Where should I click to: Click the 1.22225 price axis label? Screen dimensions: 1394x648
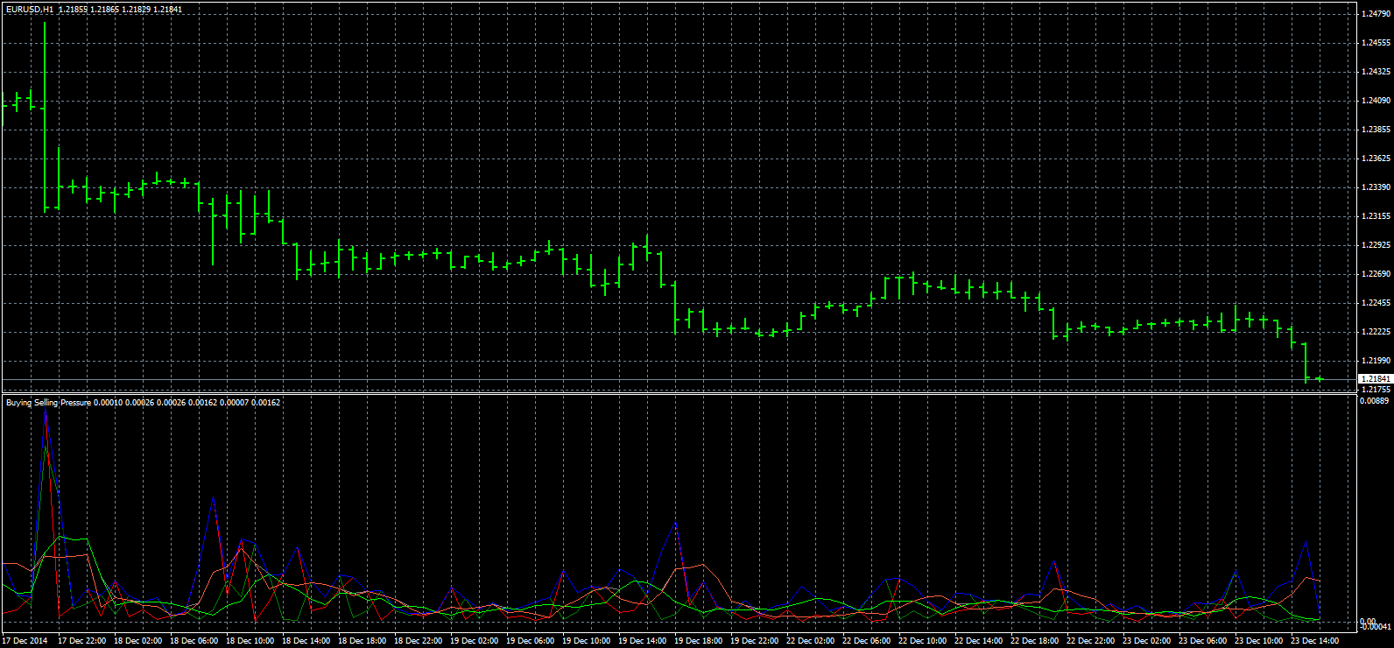tap(1377, 332)
